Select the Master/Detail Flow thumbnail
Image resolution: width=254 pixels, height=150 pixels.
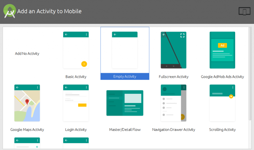(x=125, y=103)
